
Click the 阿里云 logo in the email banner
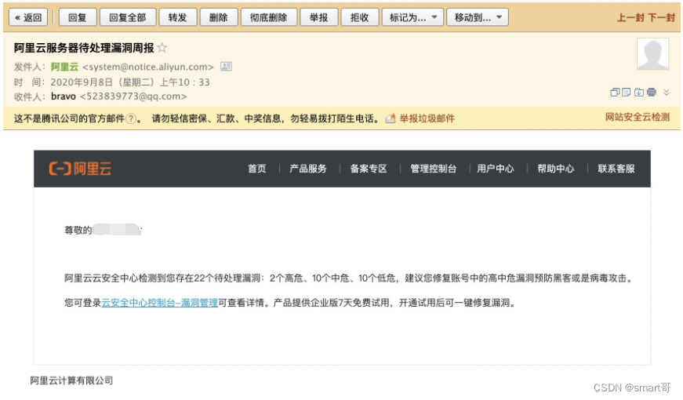point(80,169)
